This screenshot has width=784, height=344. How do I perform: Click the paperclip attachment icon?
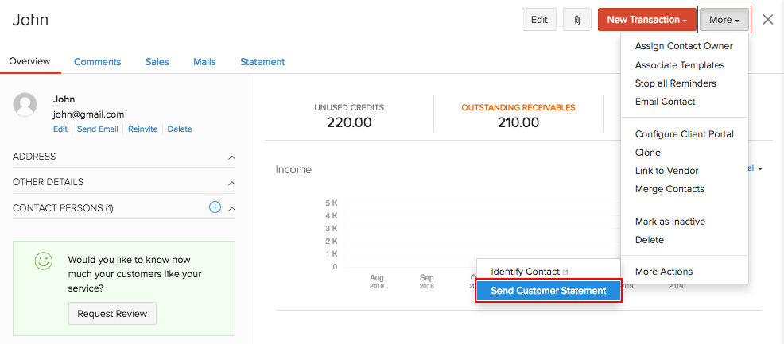pos(575,20)
